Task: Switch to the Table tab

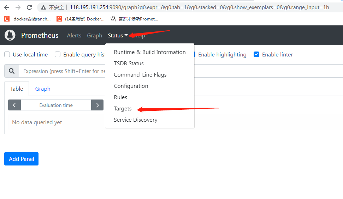Action: click(17, 89)
